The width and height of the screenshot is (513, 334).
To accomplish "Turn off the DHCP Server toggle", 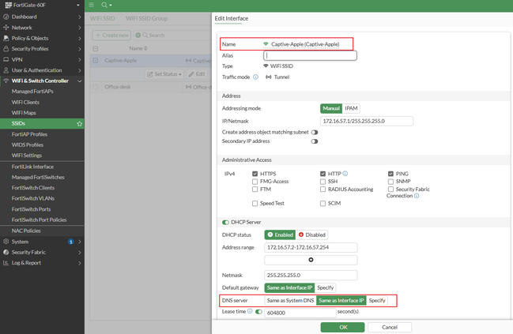I will point(226,223).
